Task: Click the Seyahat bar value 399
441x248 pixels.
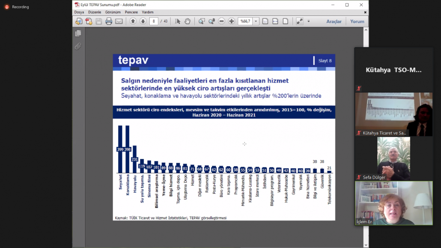Action: (x=120, y=149)
